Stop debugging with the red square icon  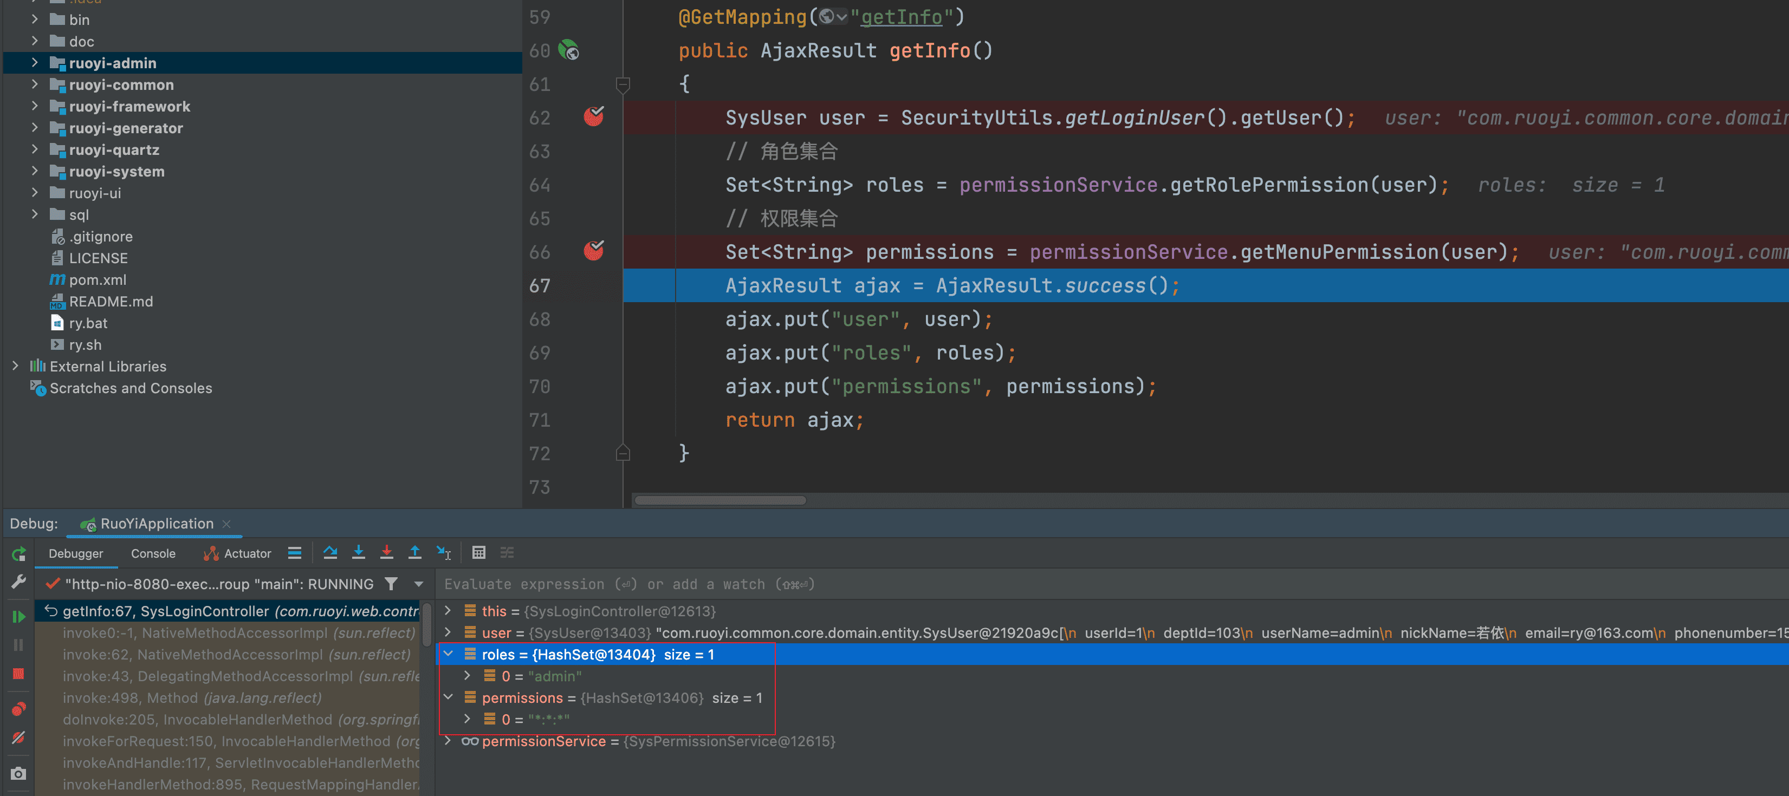click(19, 674)
